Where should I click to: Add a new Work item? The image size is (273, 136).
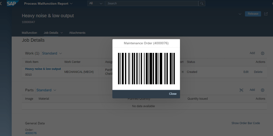click(252, 53)
